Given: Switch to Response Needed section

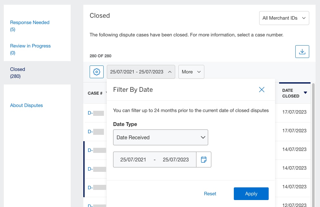Looking at the screenshot, I should coord(29,22).
